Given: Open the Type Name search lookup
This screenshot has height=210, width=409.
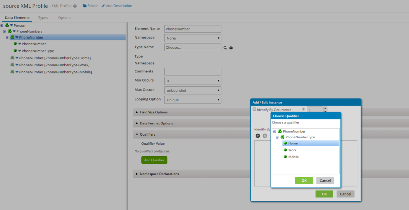Looking at the screenshot, I should (x=225, y=47).
